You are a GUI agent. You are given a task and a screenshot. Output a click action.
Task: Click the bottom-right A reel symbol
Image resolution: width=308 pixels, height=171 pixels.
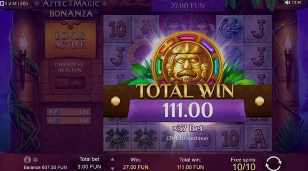[x=258, y=138]
